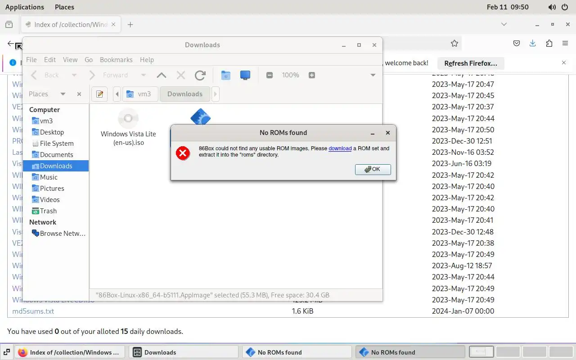Select vm3 in the sidebar
576x360 pixels.
pos(56,121)
